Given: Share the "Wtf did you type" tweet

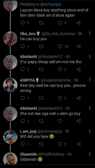Looking at the screenshot, I should click(79, 144).
